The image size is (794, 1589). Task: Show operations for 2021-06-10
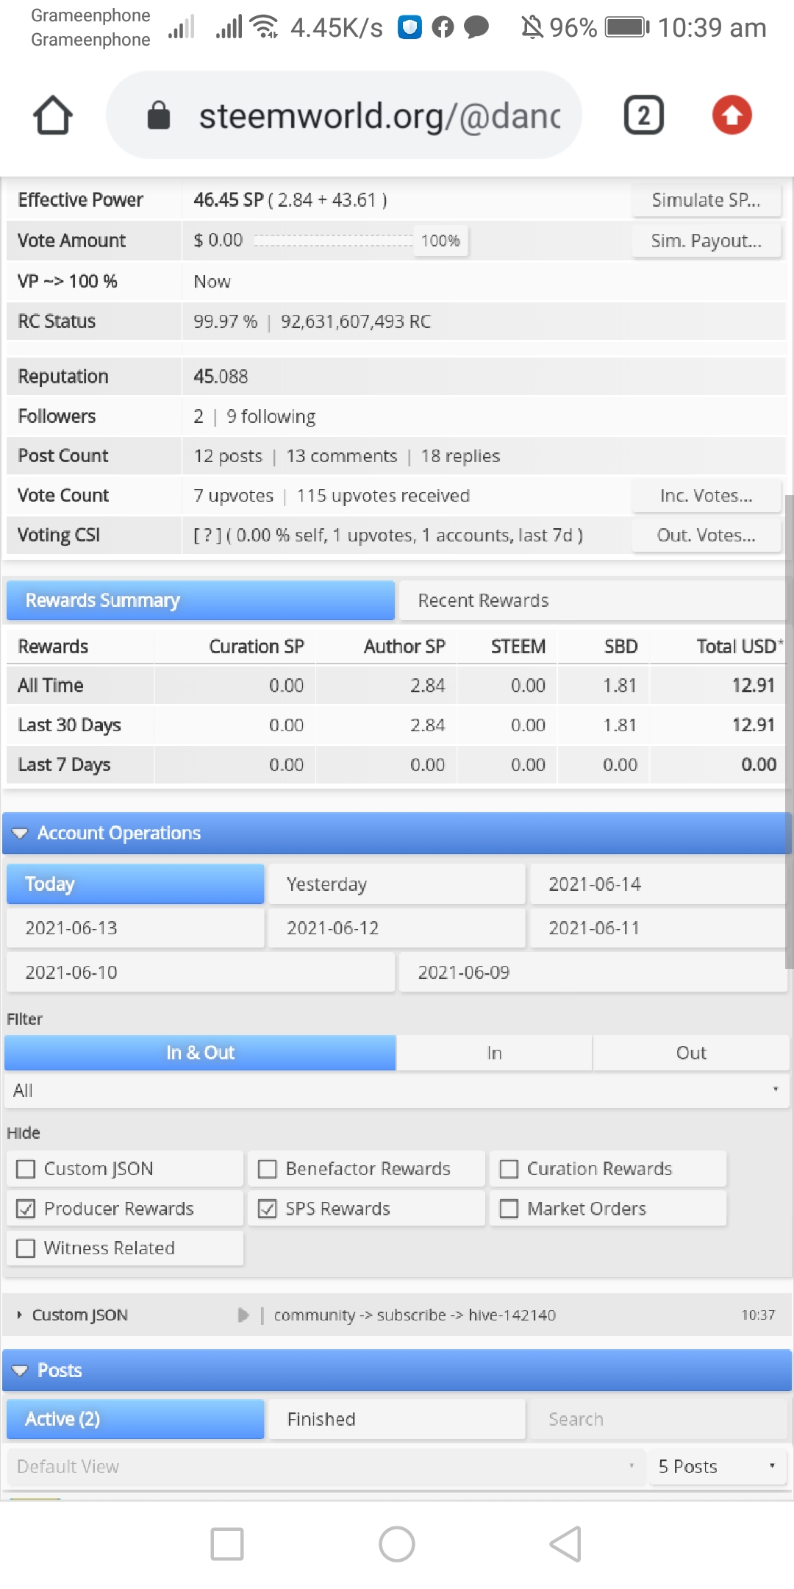pyautogui.click(x=201, y=973)
